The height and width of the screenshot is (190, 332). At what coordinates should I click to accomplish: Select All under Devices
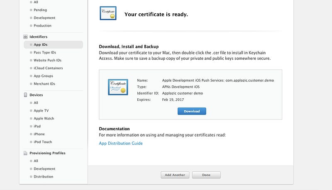tap(36, 103)
